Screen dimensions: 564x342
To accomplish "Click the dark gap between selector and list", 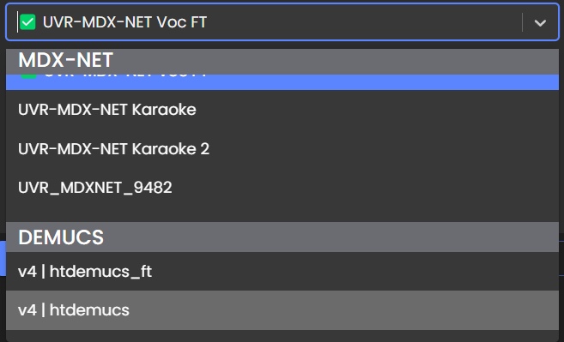I will point(282,45).
